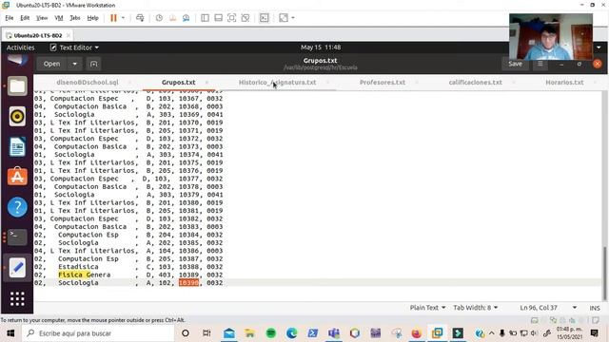The height and width of the screenshot is (342, 609).
Task: Toggle the INS insert mode indicator
Action: 595,308
